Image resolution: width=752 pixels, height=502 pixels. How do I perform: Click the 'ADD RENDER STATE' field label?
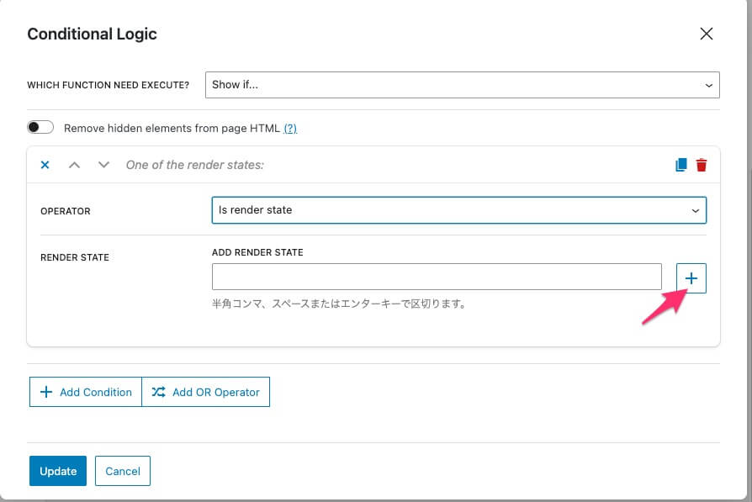(x=257, y=252)
